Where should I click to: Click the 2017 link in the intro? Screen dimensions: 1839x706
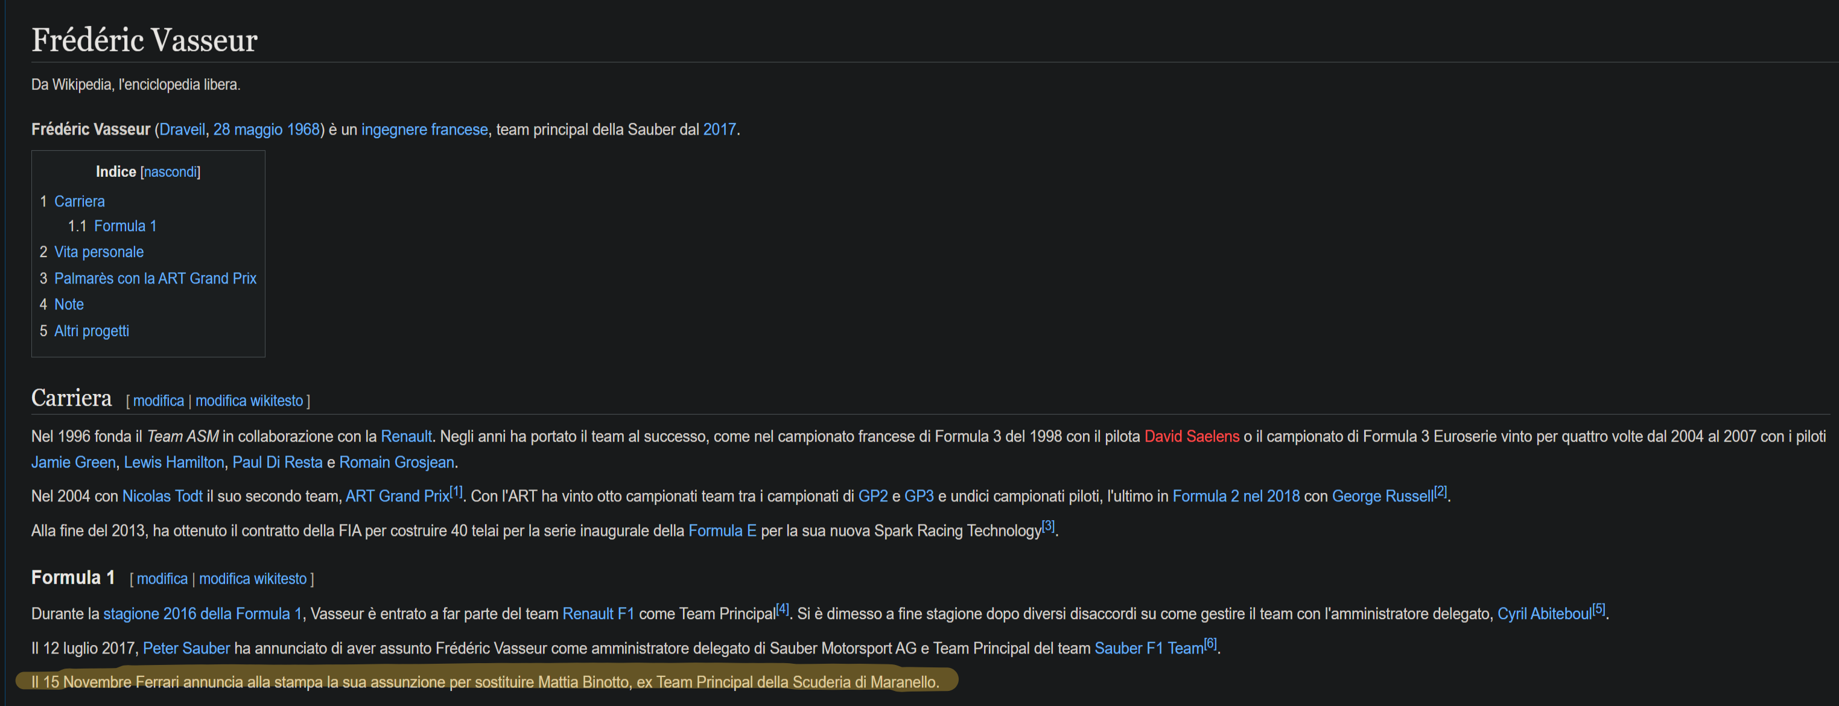coord(720,129)
